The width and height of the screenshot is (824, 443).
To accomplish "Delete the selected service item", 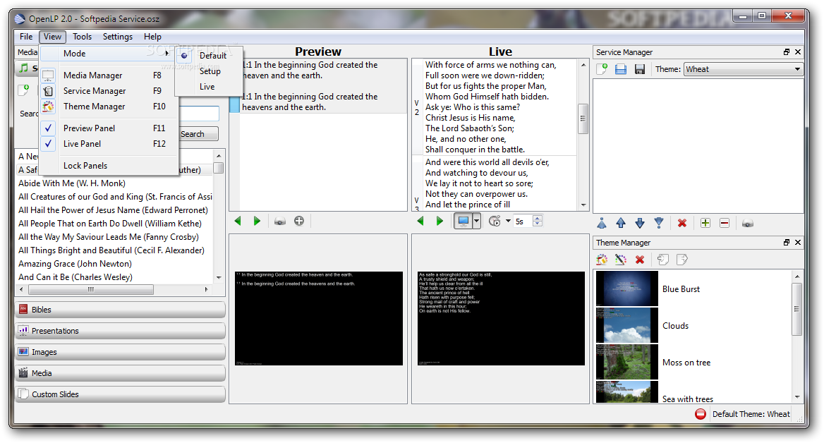I will 682,224.
